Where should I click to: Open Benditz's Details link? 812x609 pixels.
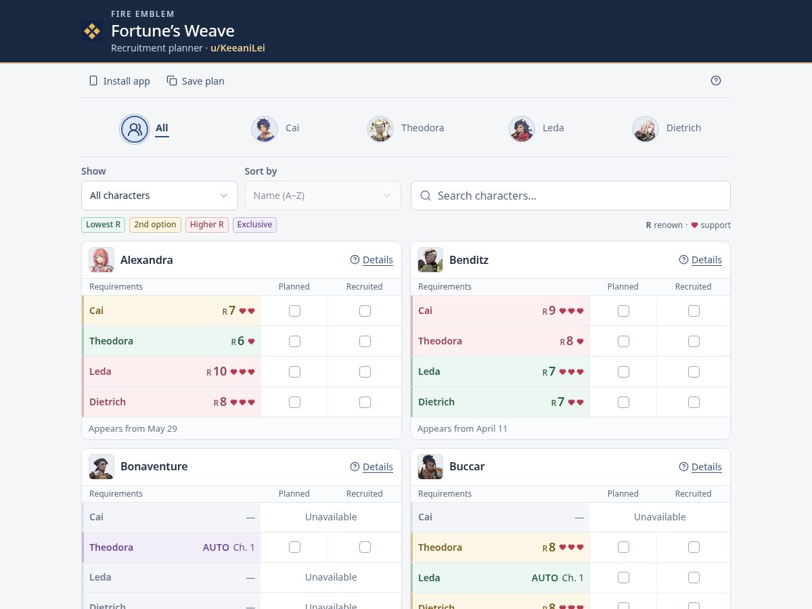pos(706,260)
